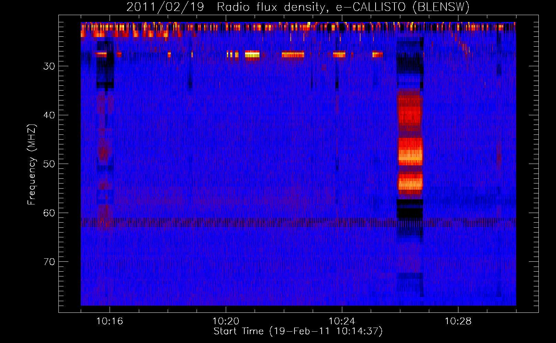Click the bright burst near 48 MHz
The width and height of the screenshot is (556, 343).
click(410, 152)
